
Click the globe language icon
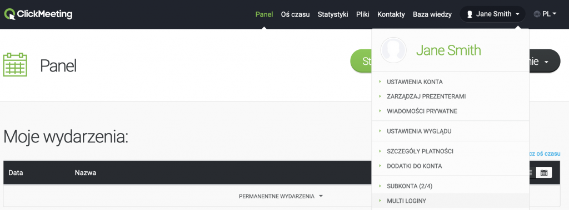pyautogui.click(x=537, y=14)
